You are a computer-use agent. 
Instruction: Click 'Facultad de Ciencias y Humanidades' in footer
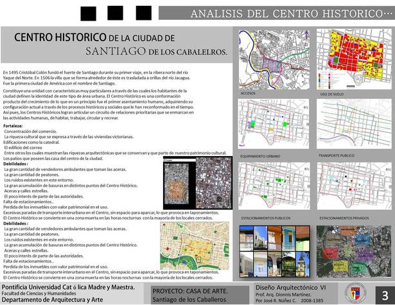(x=39, y=293)
